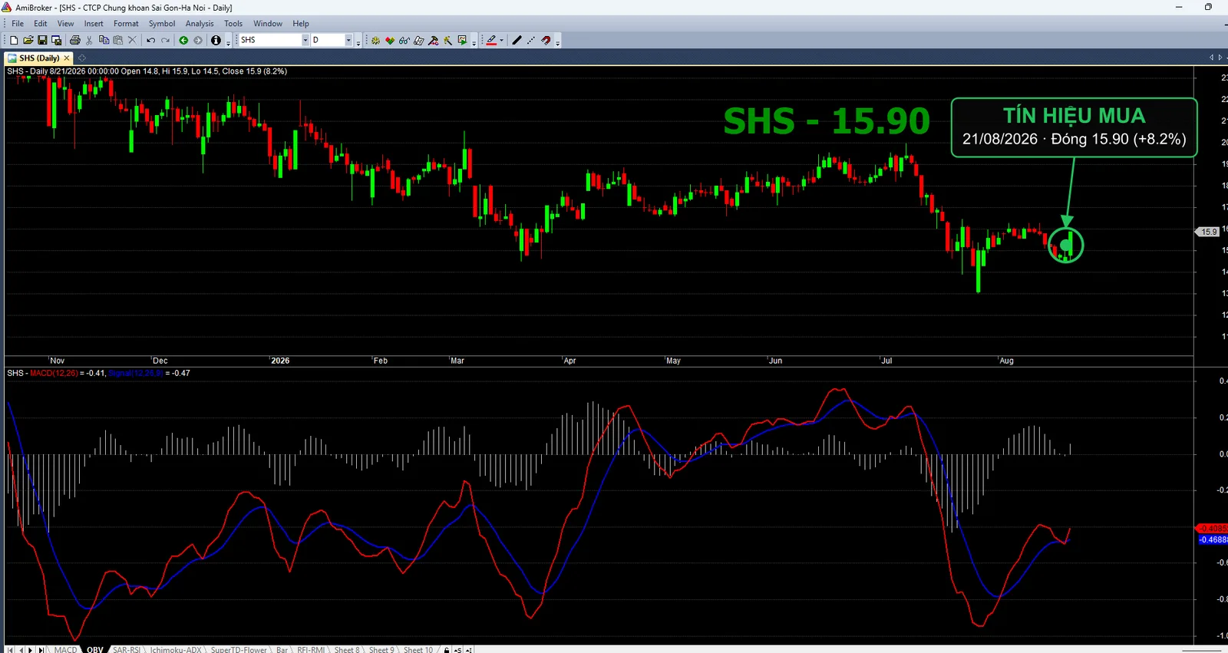The image size is (1228, 653).
Task: Open the Help menu
Action: [x=301, y=24]
